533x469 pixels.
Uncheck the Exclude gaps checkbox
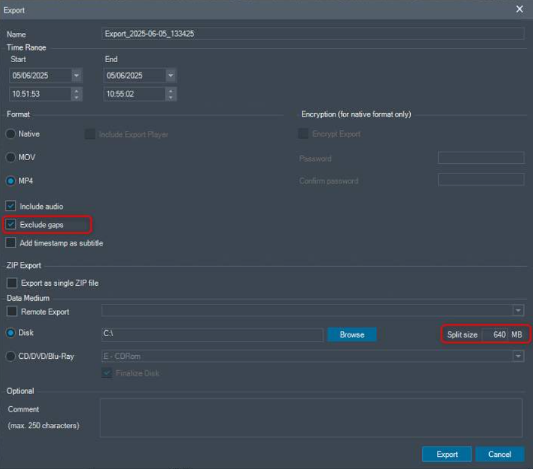click(11, 225)
